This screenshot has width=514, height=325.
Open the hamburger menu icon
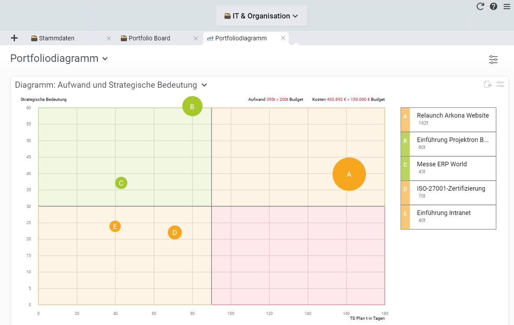pos(507,7)
